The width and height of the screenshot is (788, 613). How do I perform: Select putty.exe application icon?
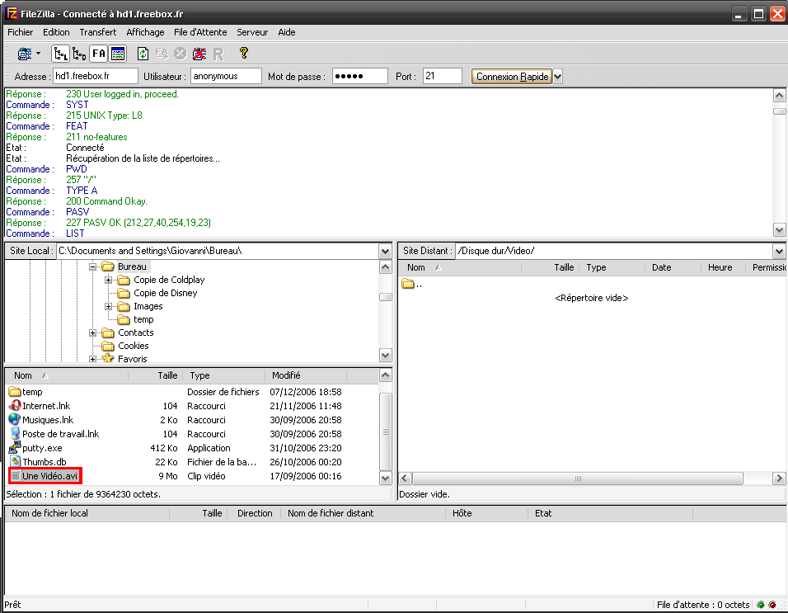[x=15, y=447]
